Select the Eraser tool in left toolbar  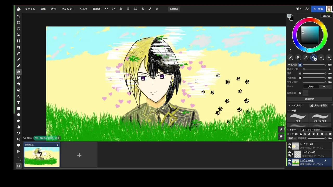click(x=18, y=72)
